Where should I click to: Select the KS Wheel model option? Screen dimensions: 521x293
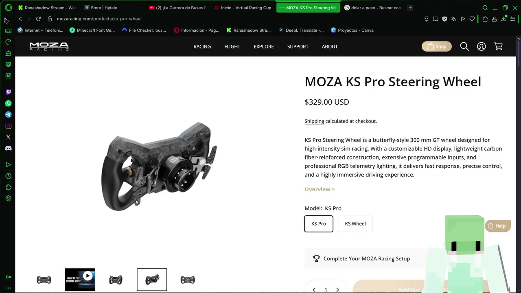355,223
